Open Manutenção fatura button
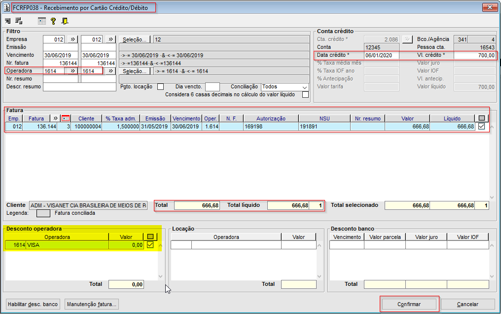Screen dimensions: 501x314 tap(92, 304)
